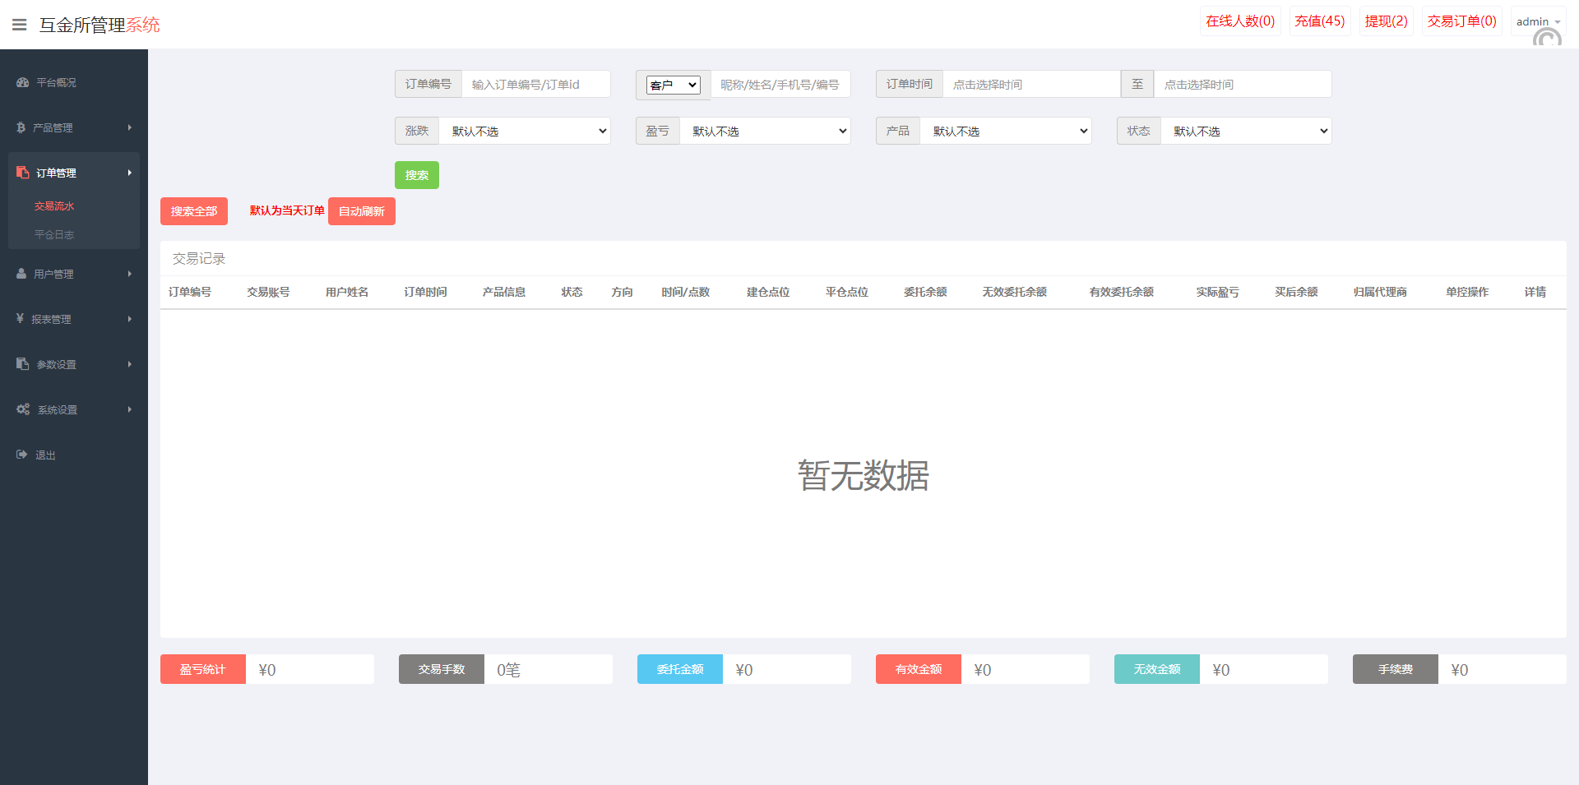Click the 用户管理 user icon
The width and height of the screenshot is (1579, 785).
point(21,274)
